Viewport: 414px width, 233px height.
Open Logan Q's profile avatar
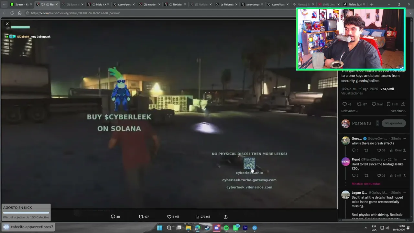346,195
